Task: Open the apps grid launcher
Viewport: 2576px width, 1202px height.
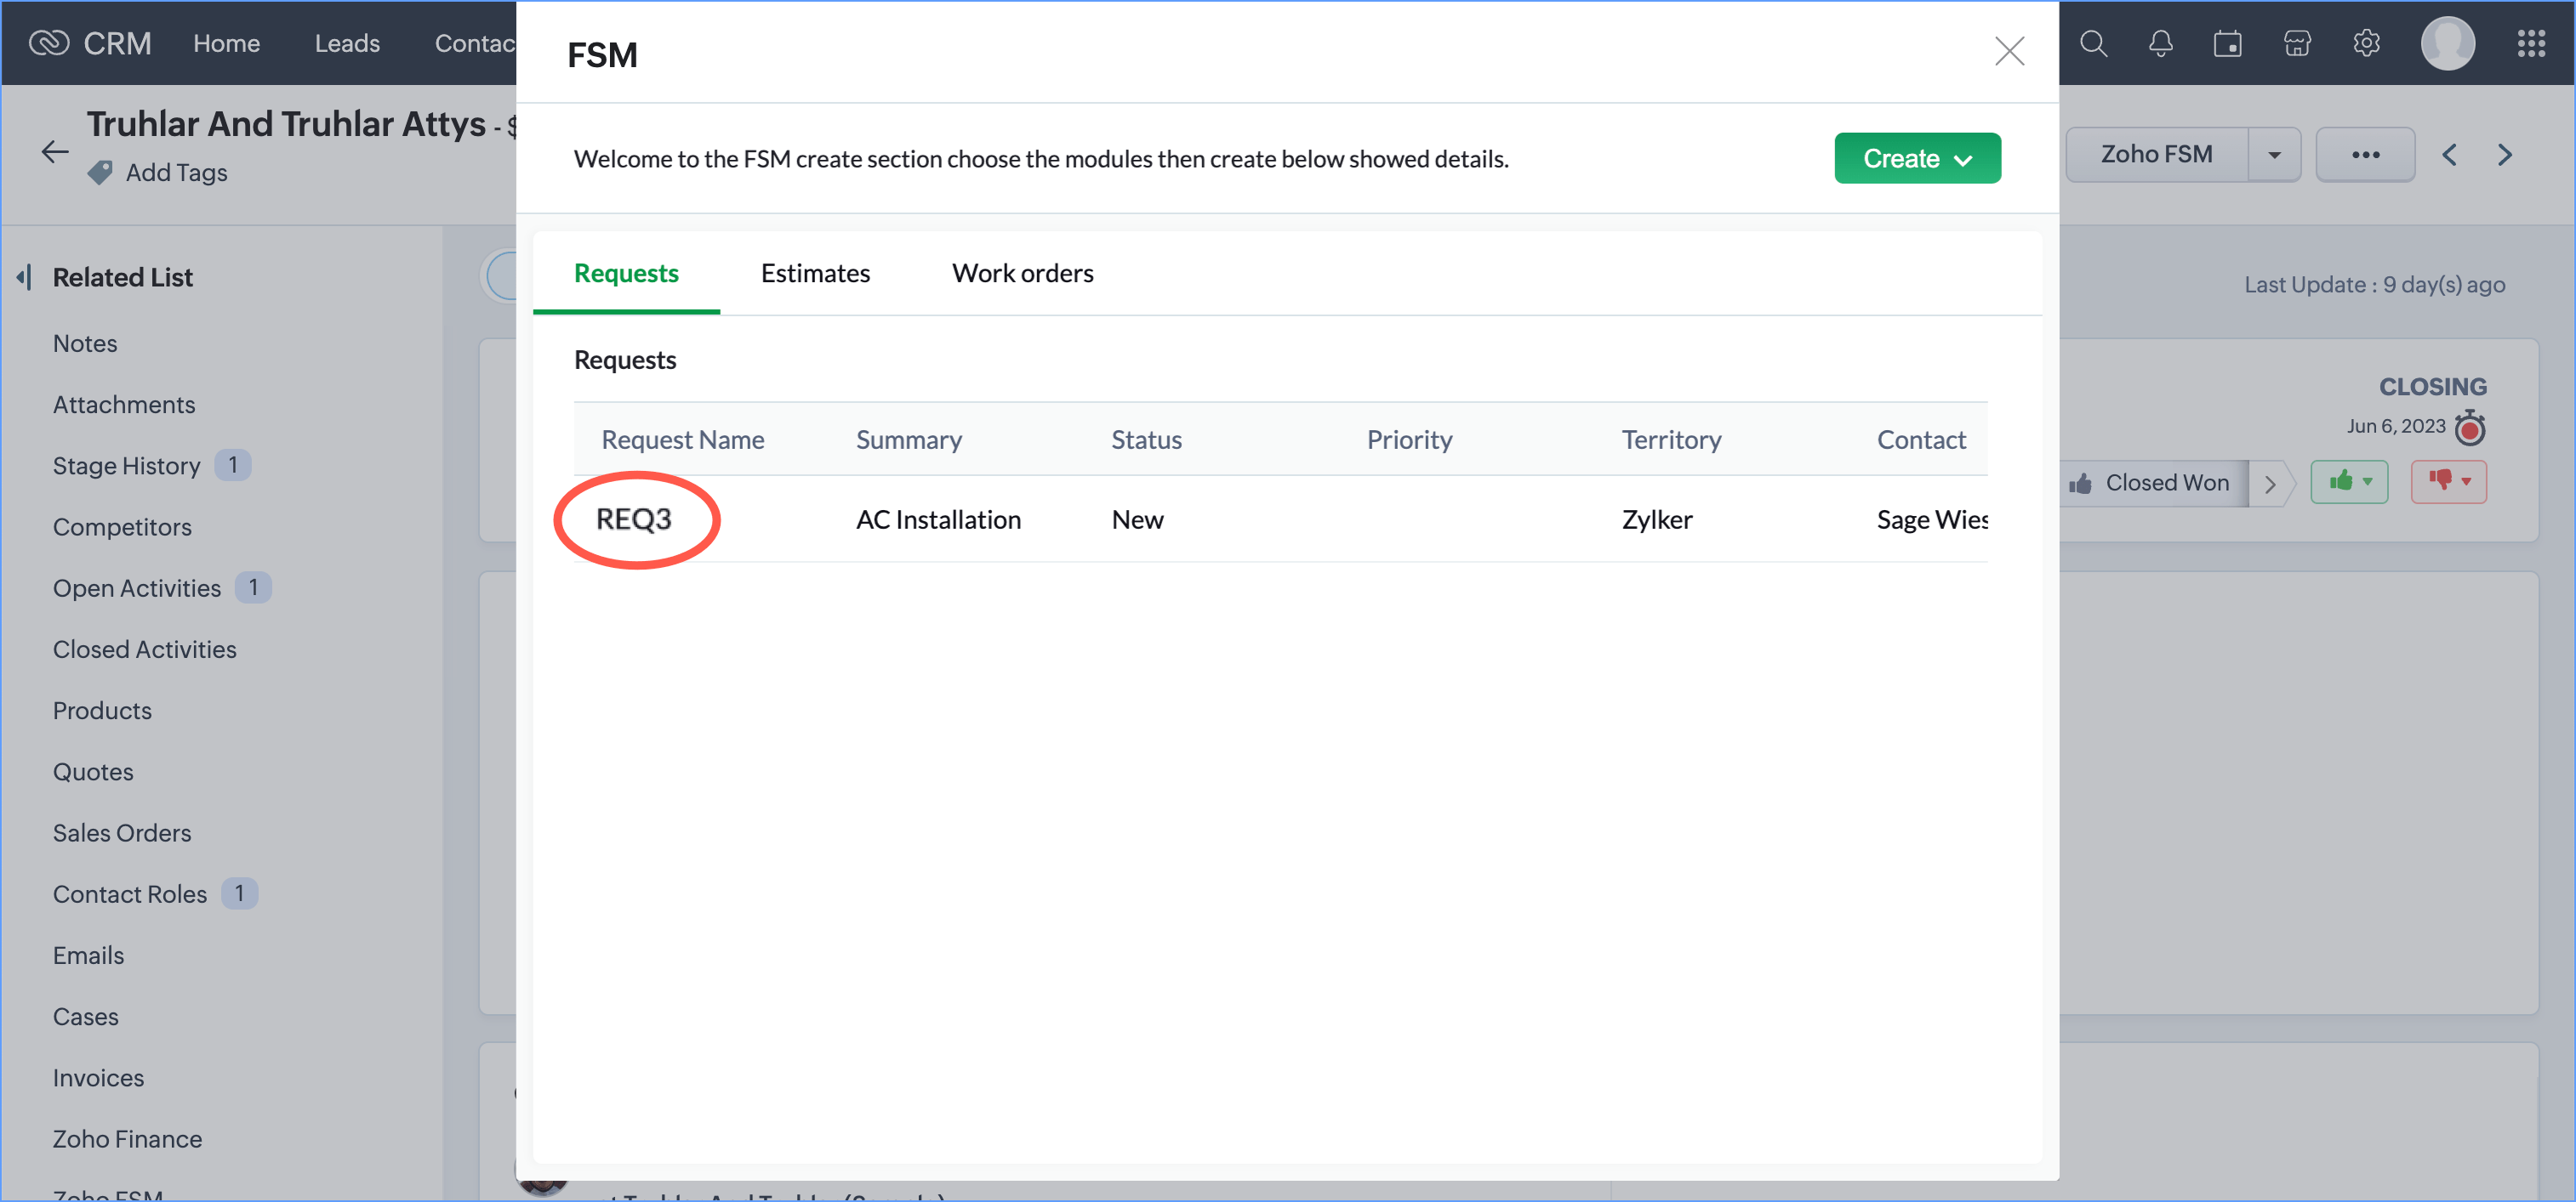Action: pyautogui.click(x=2530, y=44)
